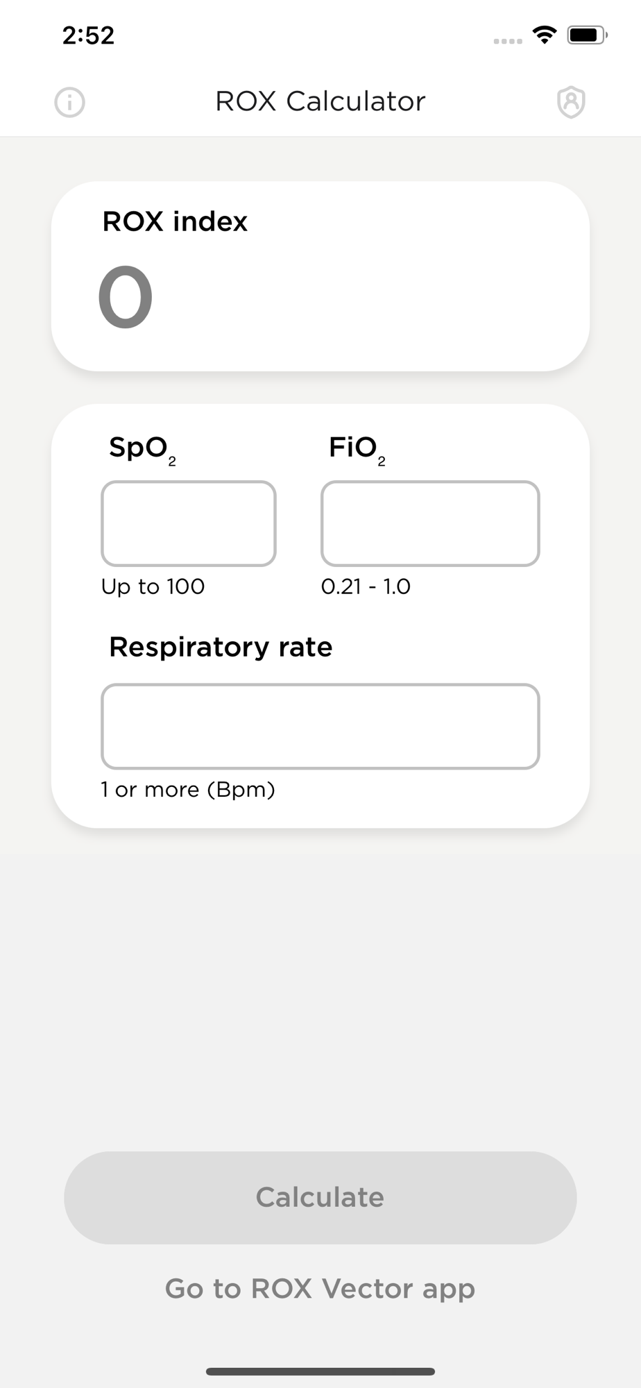641x1388 pixels.
Task: Tap the Wi-Fi status icon
Action: click(x=545, y=35)
